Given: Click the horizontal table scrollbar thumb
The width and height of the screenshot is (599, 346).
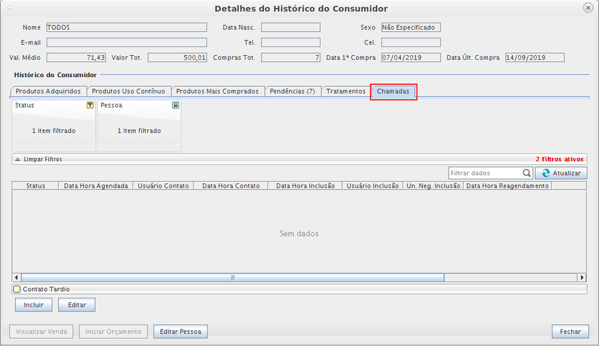Looking at the screenshot, I should [x=233, y=278].
